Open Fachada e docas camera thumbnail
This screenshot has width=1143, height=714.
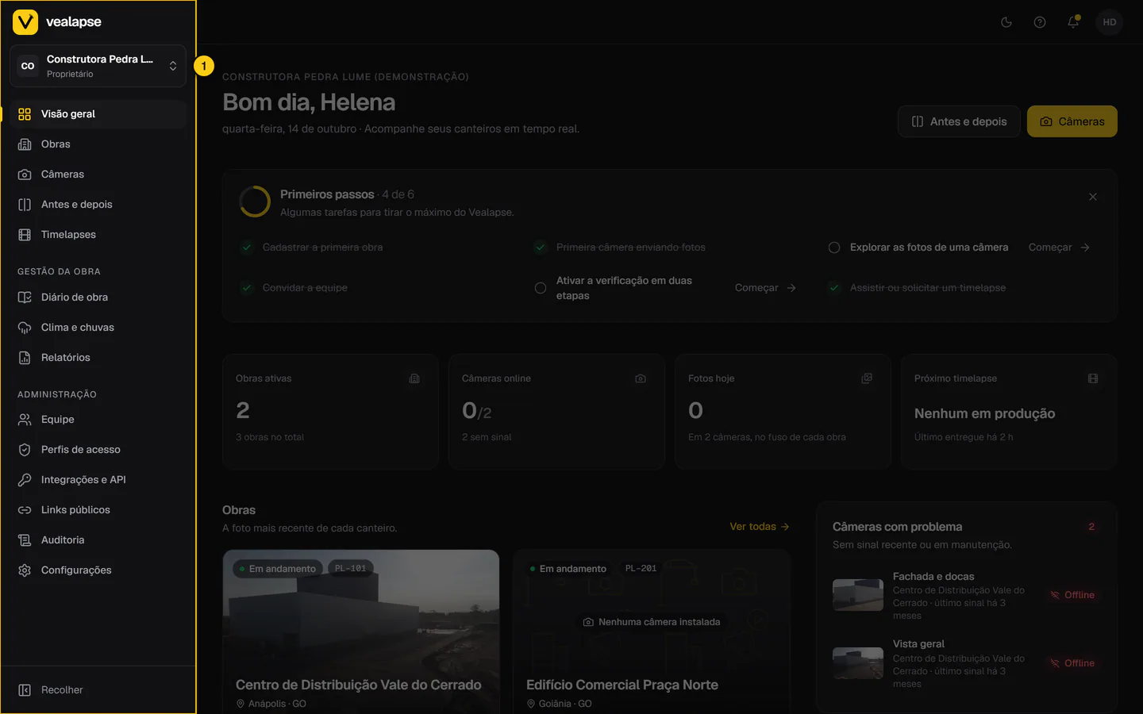click(x=858, y=595)
